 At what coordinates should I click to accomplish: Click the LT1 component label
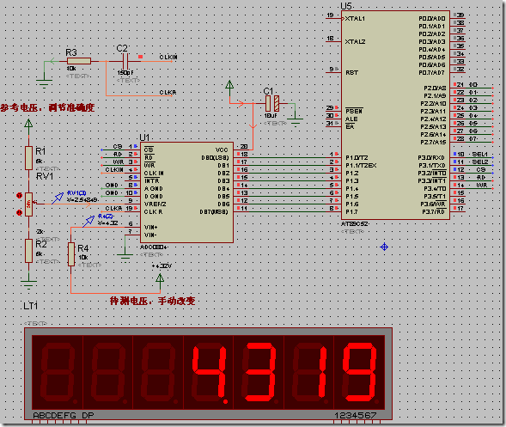(31, 306)
